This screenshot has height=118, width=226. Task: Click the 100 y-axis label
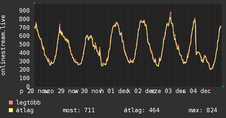pos(24,78)
